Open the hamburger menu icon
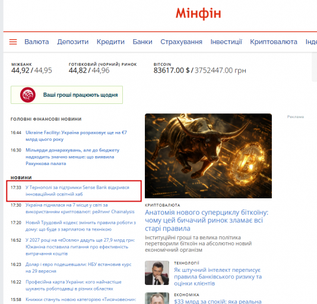 [13, 42]
